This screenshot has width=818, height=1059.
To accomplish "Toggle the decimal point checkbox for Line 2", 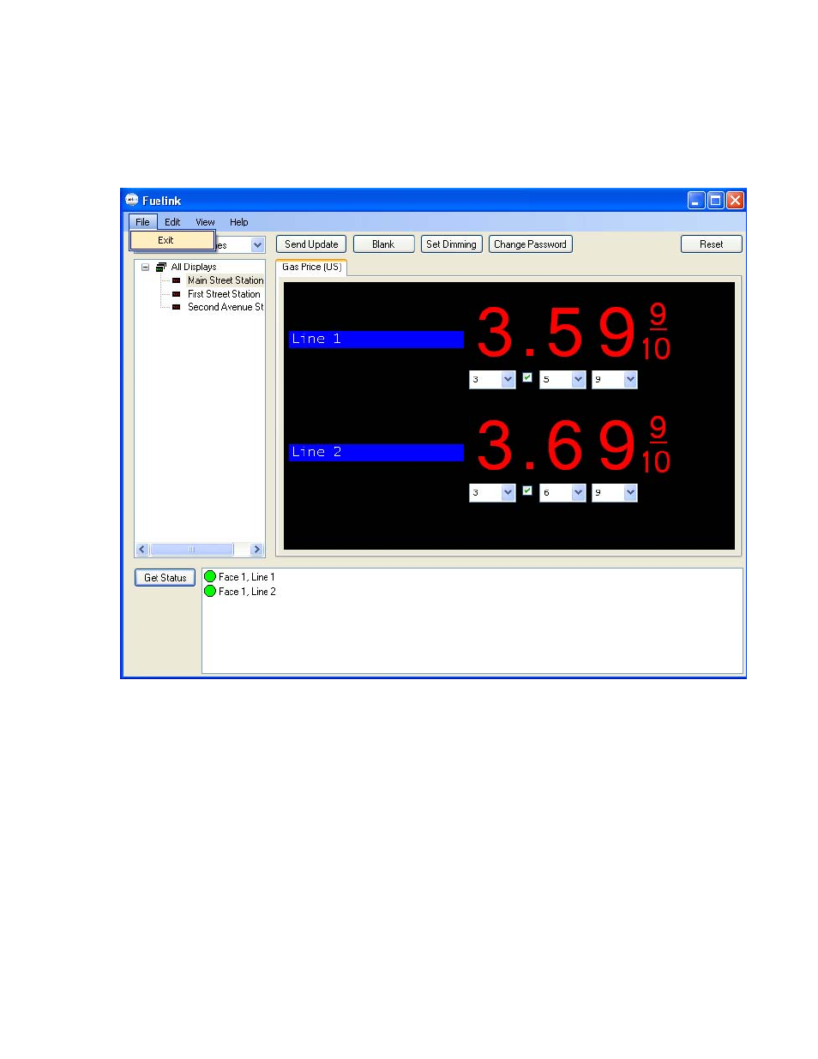I will (527, 490).
